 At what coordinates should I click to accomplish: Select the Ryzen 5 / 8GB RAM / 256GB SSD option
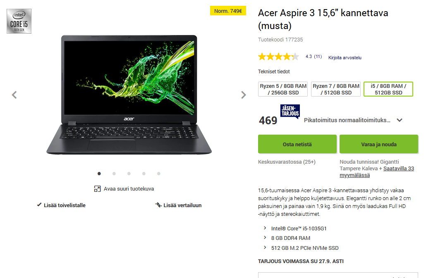point(283,89)
